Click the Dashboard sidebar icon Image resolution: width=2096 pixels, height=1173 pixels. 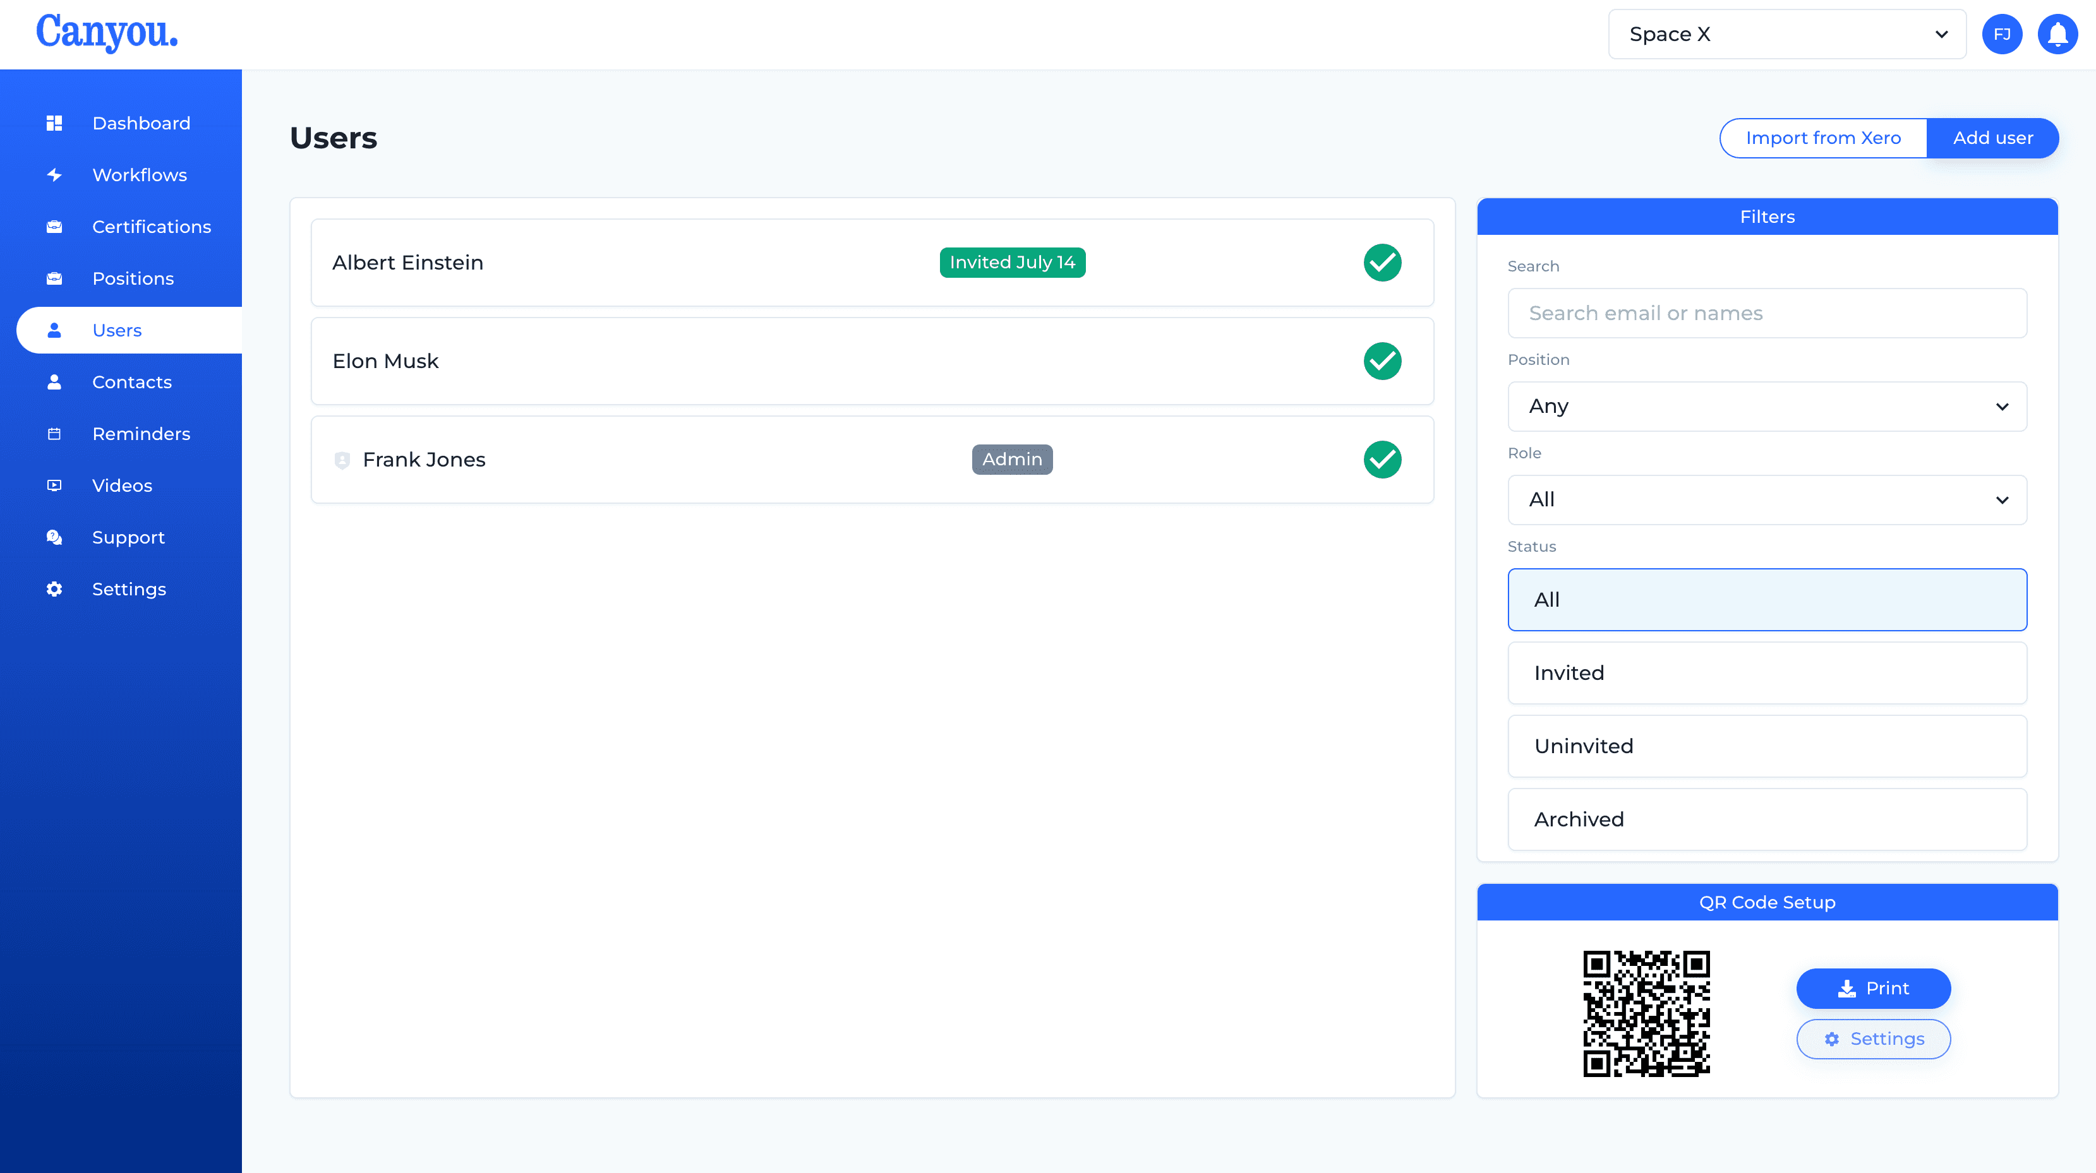coord(53,122)
